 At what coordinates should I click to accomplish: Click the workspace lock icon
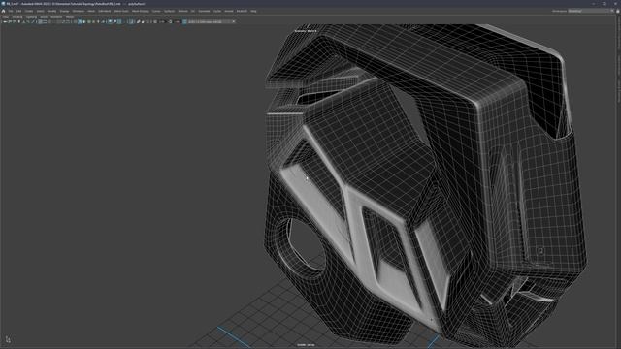[x=617, y=11]
